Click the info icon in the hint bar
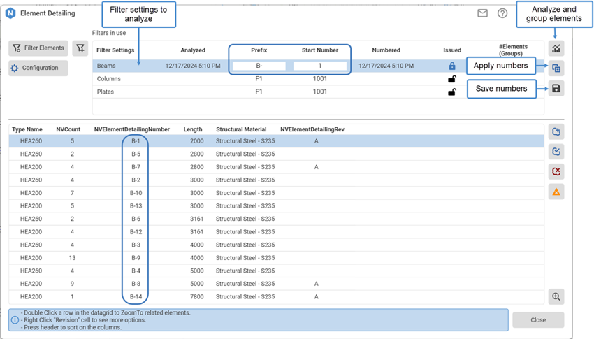 click(15, 320)
